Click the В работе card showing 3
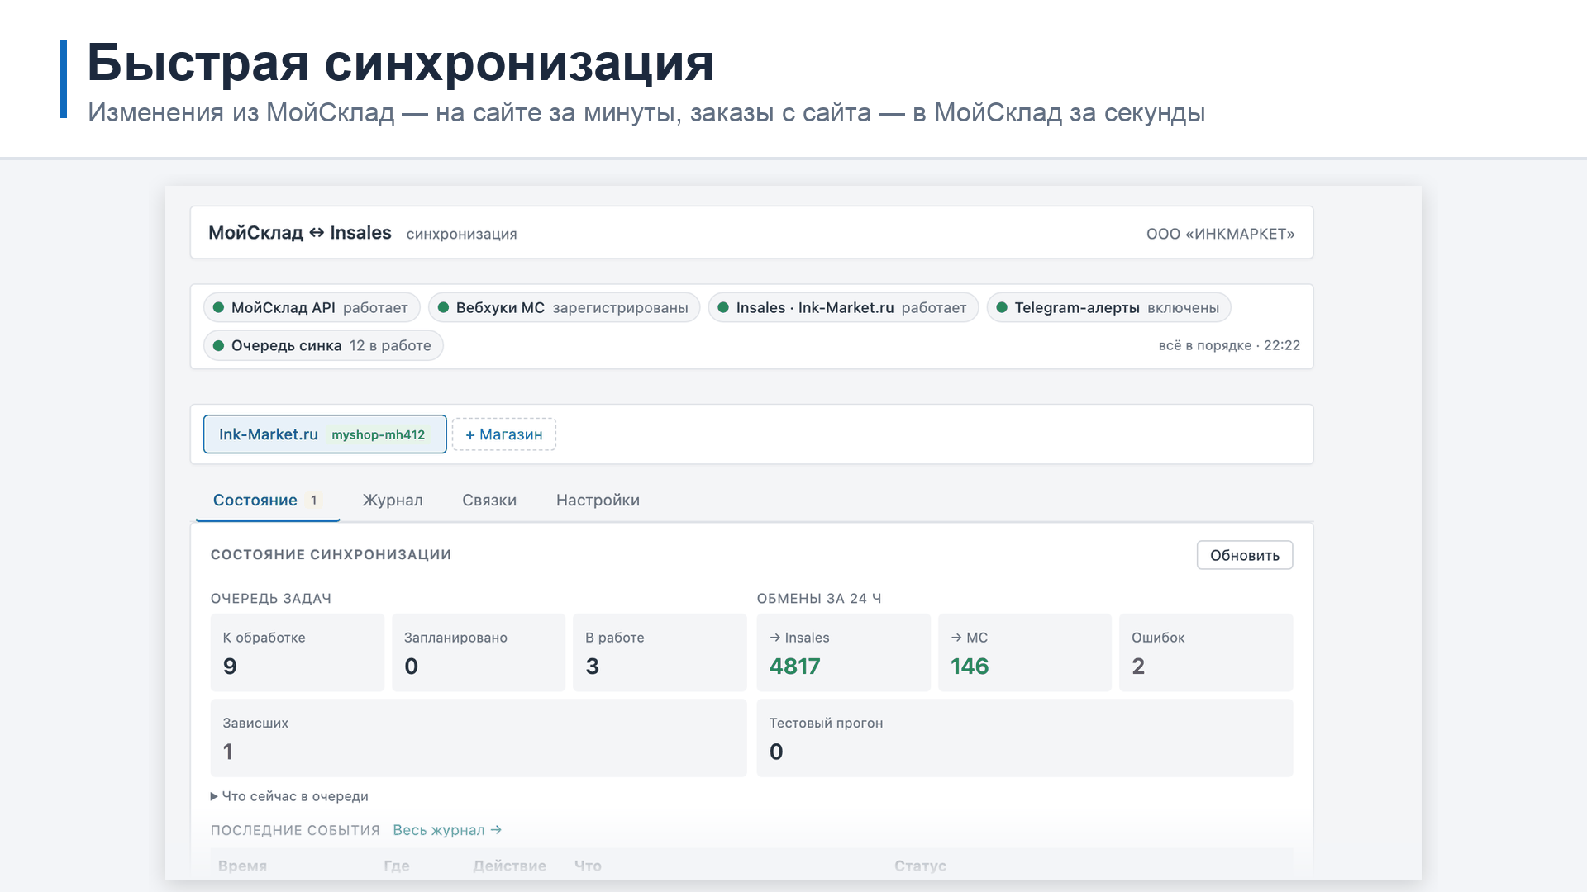Image resolution: width=1587 pixels, height=892 pixels. point(660,652)
